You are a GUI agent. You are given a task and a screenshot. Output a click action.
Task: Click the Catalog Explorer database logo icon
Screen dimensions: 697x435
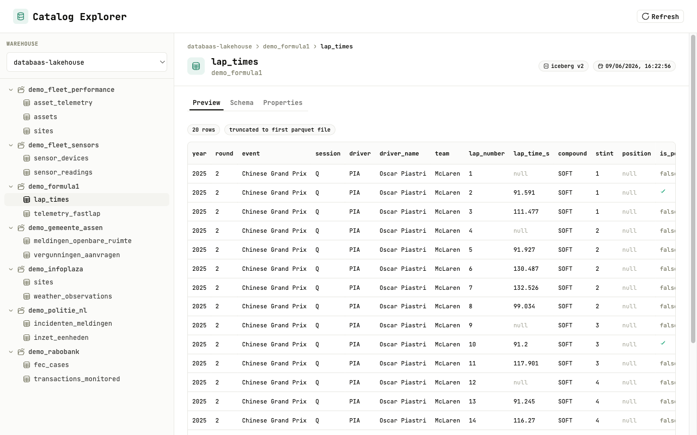click(21, 16)
